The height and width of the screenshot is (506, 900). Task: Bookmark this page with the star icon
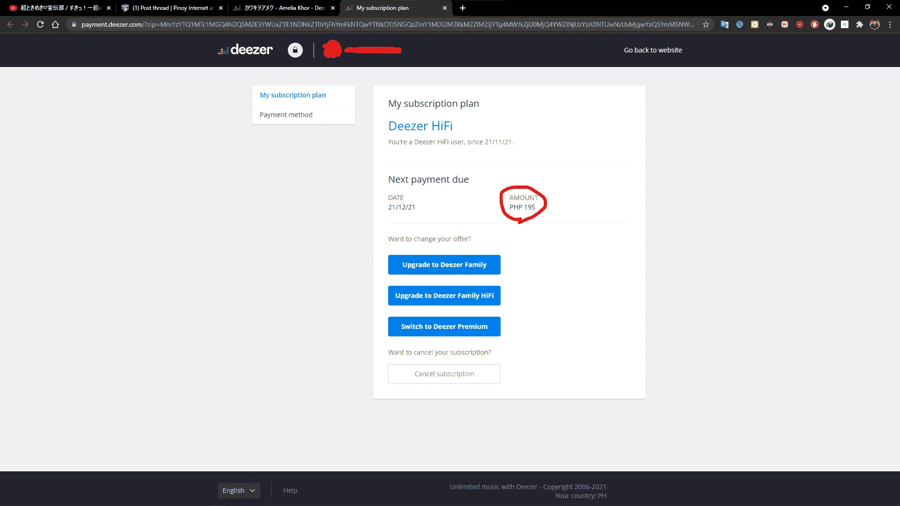(x=706, y=24)
